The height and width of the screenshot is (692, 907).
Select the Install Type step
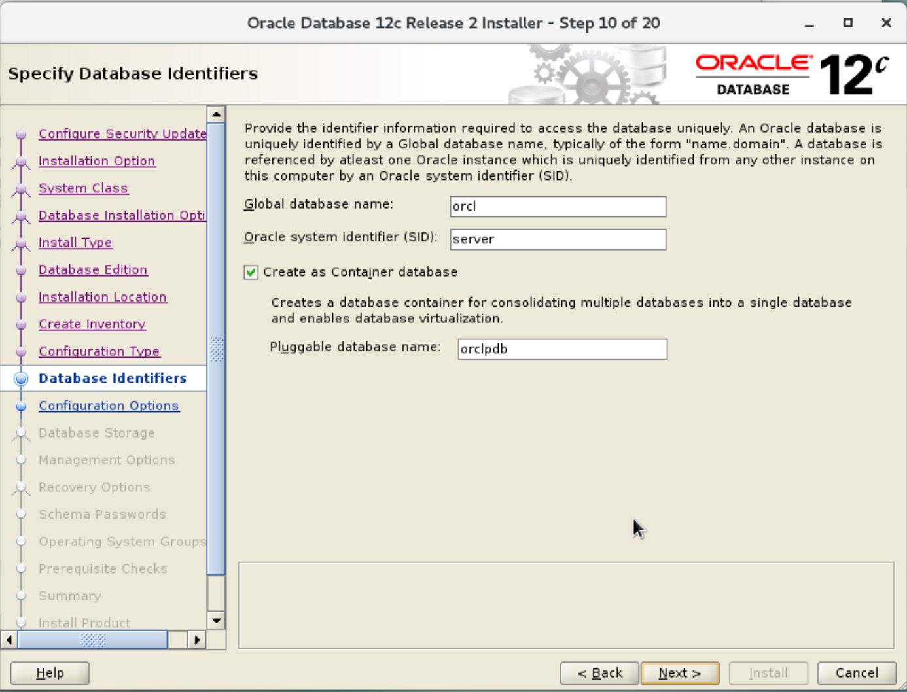75,243
